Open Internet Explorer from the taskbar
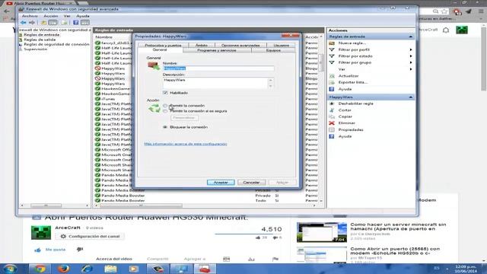487x274 pixels. [x=87, y=269]
